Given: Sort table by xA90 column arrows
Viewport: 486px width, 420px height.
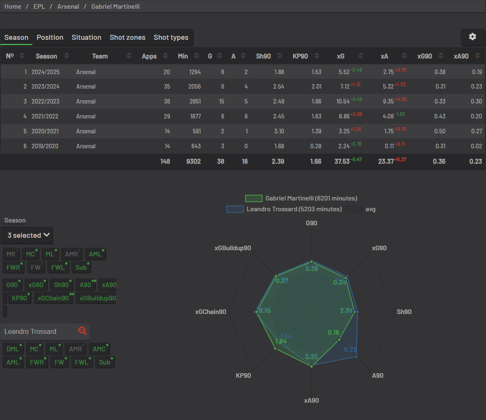Looking at the screenshot, I should click(x=478, y=56).
